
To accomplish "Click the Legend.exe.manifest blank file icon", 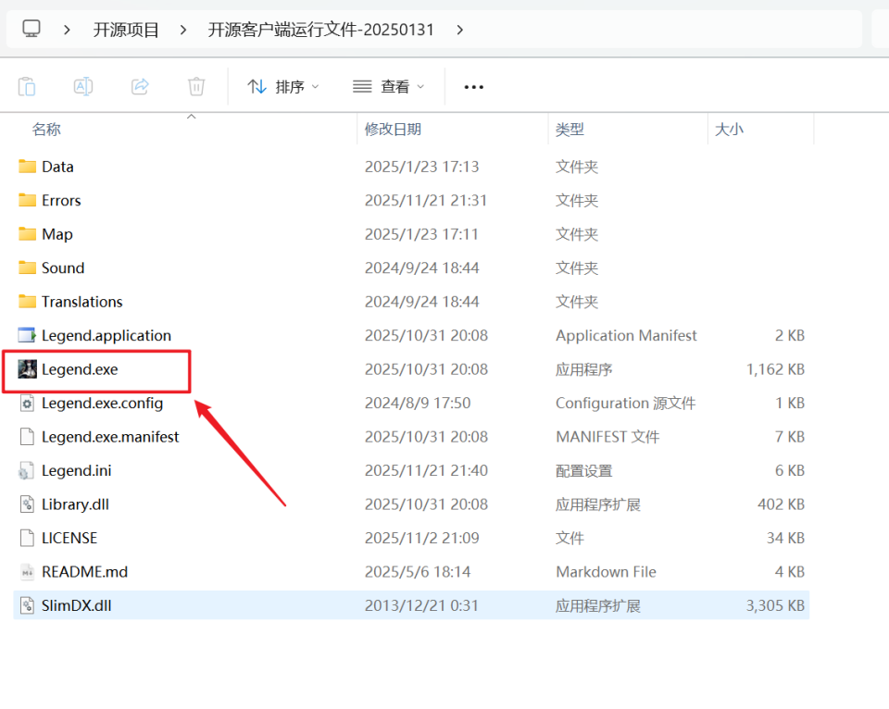I will (27, 436).
